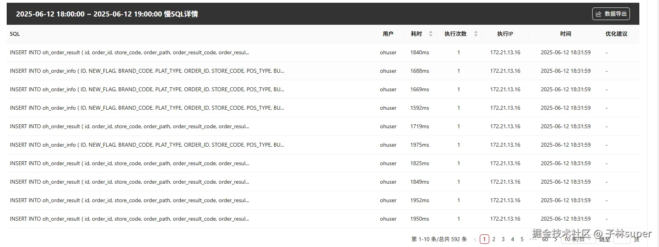
Task: Go to previous page arrow
Action: [x=475, y=239]
